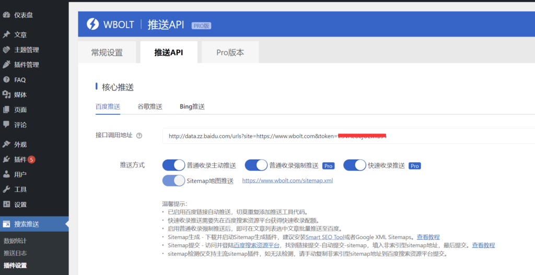Turn off the 快速收录推送 switch

click(354, 165)
